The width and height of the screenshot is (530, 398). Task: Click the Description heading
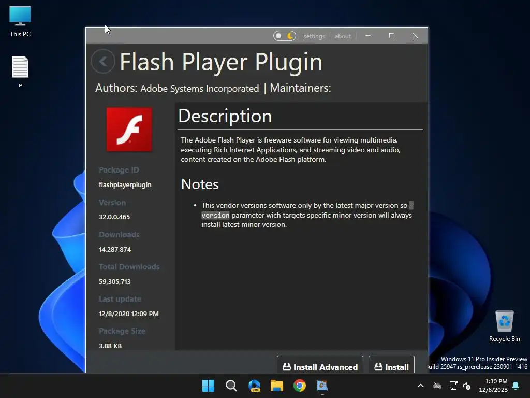coord(225,116)
